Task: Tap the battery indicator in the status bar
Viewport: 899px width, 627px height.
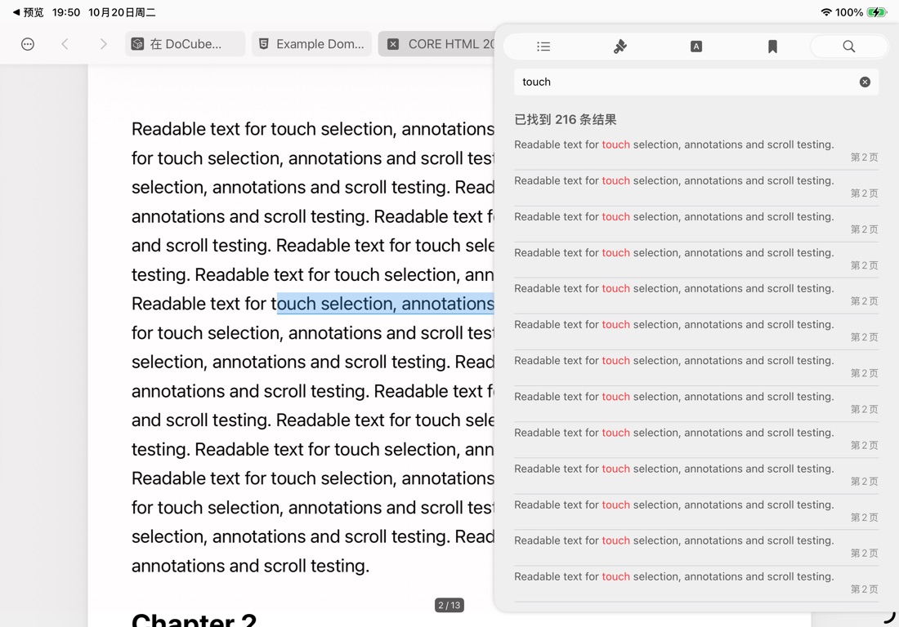Action: click(877, 12)
